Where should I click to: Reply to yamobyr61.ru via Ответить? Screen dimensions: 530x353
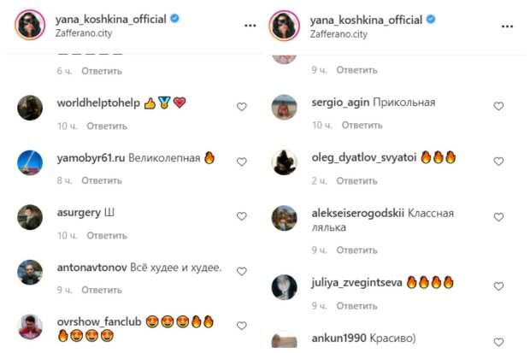[102, 180]
